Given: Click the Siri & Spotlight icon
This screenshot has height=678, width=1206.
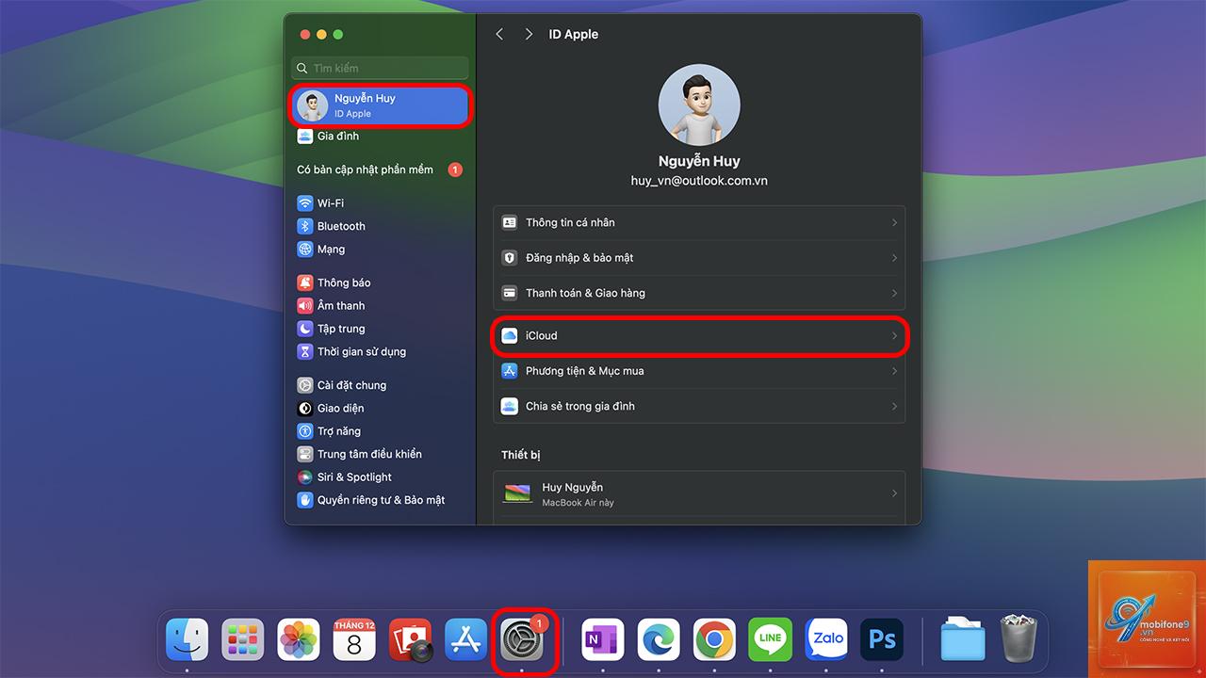Looking at the screenshot, I should coord(304,477).
